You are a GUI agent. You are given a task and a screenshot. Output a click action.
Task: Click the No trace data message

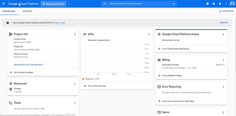tap(29, 109)
